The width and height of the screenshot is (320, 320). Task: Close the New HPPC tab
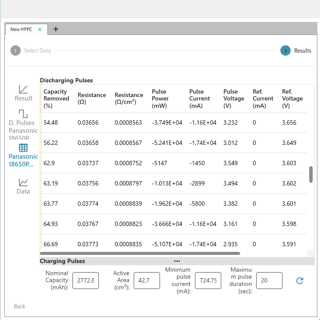[x=40, y=29]
